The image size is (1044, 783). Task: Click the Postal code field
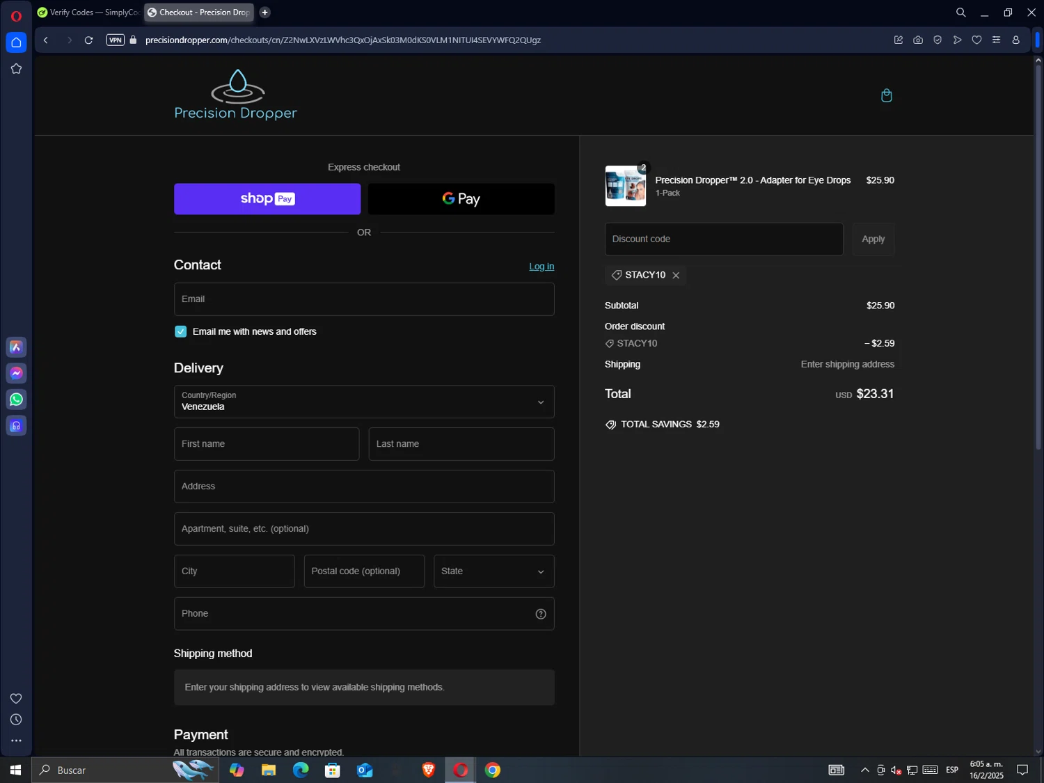pos(364,571)
